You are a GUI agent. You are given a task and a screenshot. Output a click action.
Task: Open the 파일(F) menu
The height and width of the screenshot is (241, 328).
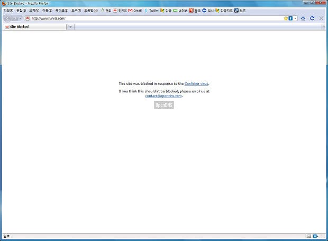8,11
